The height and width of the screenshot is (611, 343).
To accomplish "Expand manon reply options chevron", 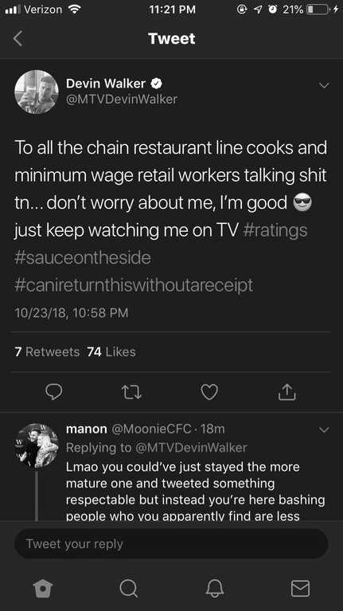I will tap(324, 430).
